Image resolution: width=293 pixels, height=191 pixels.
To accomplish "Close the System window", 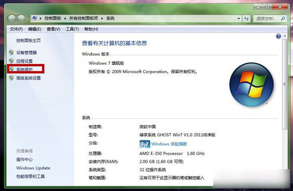I will point(280,7).
